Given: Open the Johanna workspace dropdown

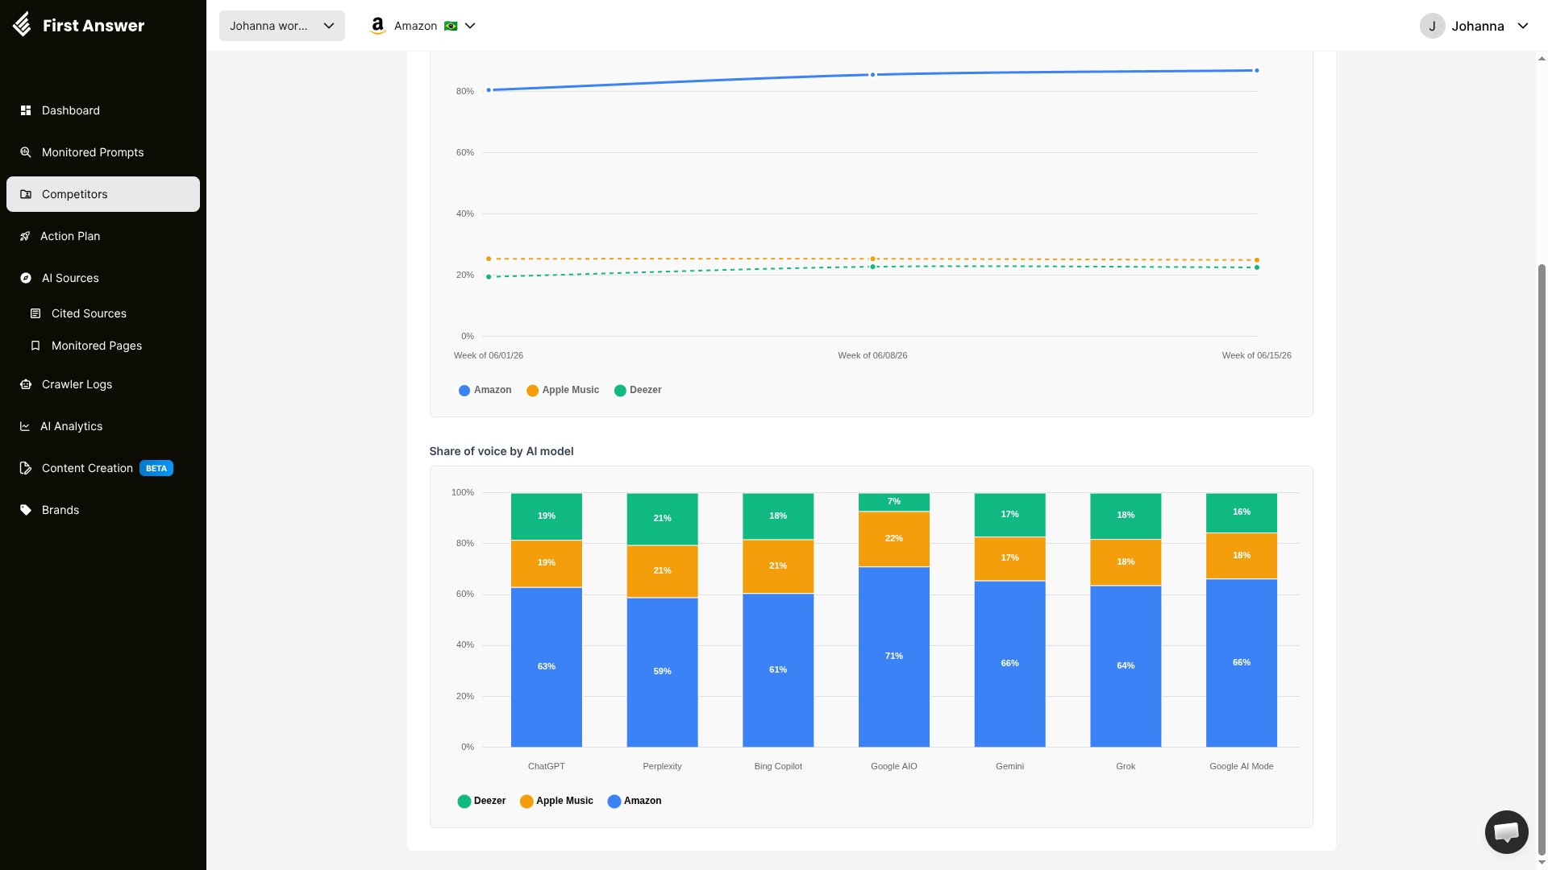Looking at the screenshot, I should click(x=282, y=26).
